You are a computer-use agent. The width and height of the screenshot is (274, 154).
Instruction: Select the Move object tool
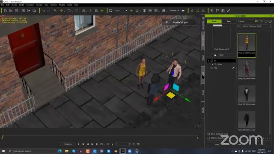61,11
